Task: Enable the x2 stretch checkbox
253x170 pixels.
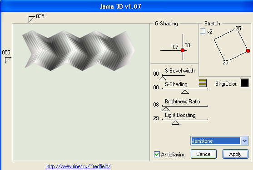Action: click(x=203, y=31)
